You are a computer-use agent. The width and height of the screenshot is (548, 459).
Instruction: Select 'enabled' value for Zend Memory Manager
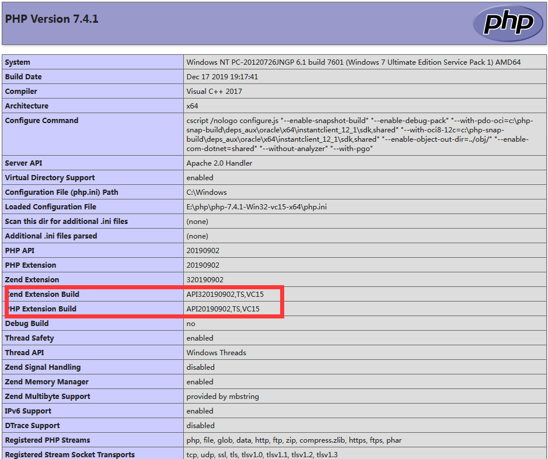(x=200, y=382)
